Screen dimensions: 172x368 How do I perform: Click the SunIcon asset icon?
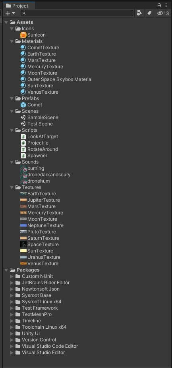tap(23, 35)
